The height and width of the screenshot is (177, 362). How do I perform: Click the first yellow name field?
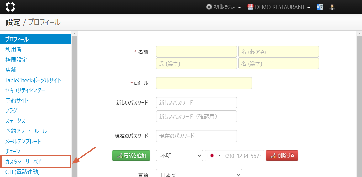pos(197,51)
